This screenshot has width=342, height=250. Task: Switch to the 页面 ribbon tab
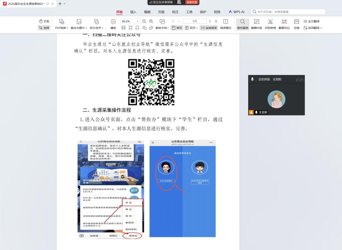(161, 12)
